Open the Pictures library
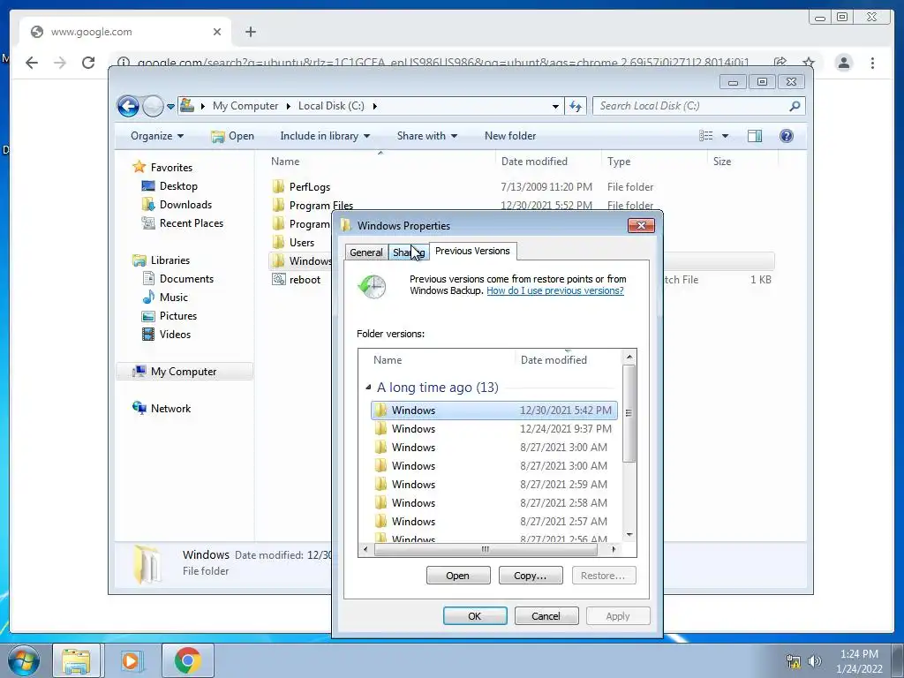Viewport: 904px width, 678px height. coord(178,316)
